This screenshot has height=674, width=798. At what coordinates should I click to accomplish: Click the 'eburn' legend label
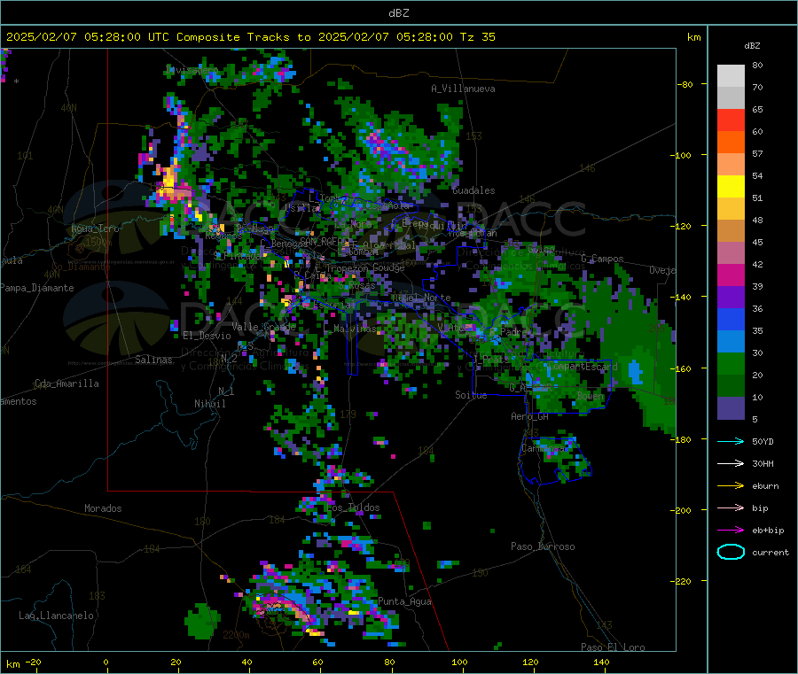[x=765, y=486]
